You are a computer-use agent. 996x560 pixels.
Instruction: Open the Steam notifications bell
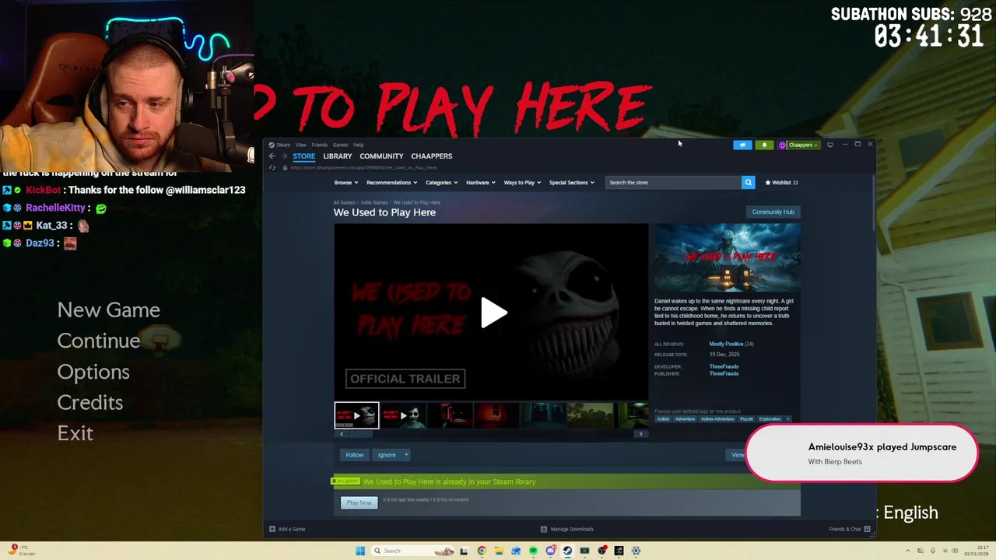click(764, 145)
